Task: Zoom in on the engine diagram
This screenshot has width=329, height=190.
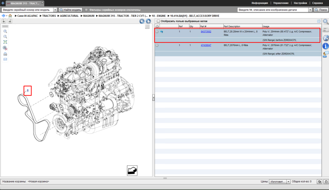Action: (5, 32)
